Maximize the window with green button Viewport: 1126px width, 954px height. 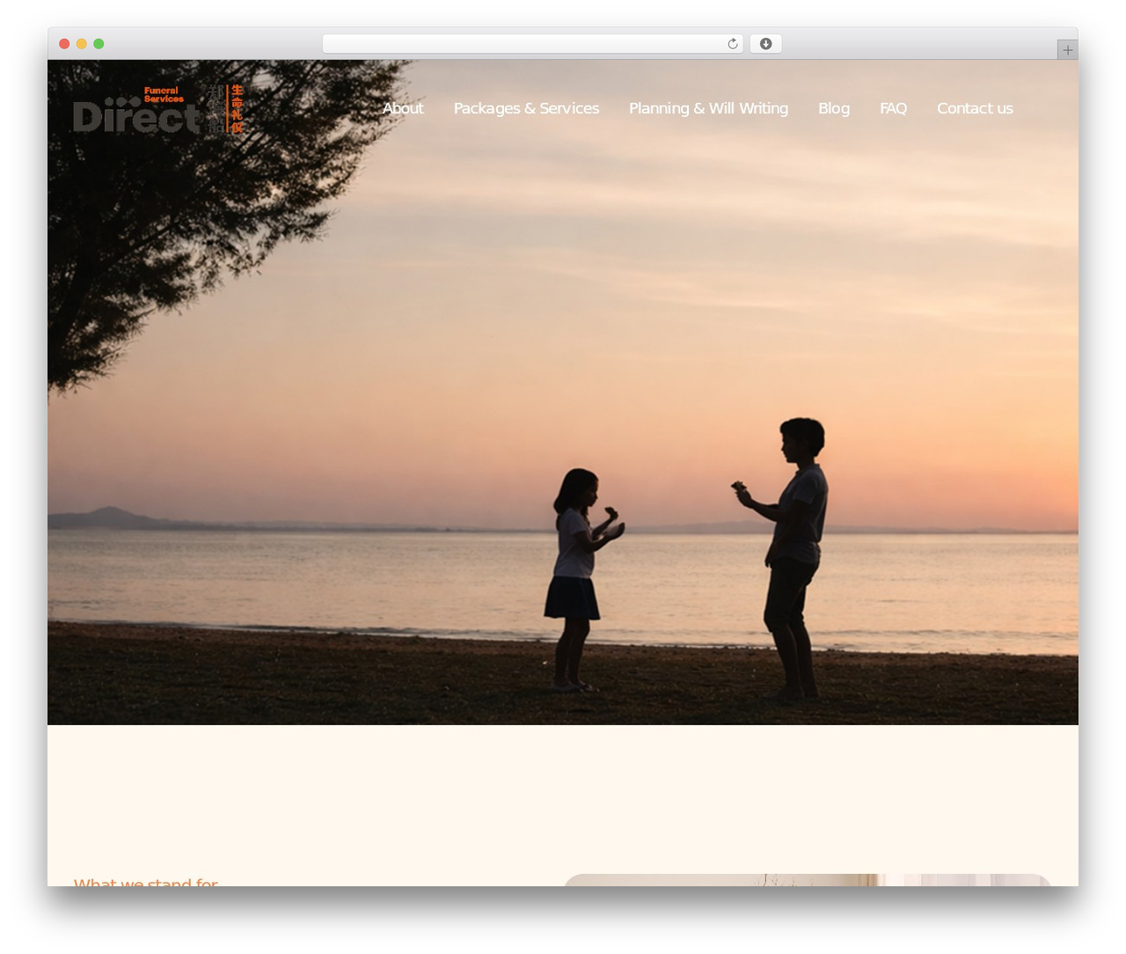(99, 44)
